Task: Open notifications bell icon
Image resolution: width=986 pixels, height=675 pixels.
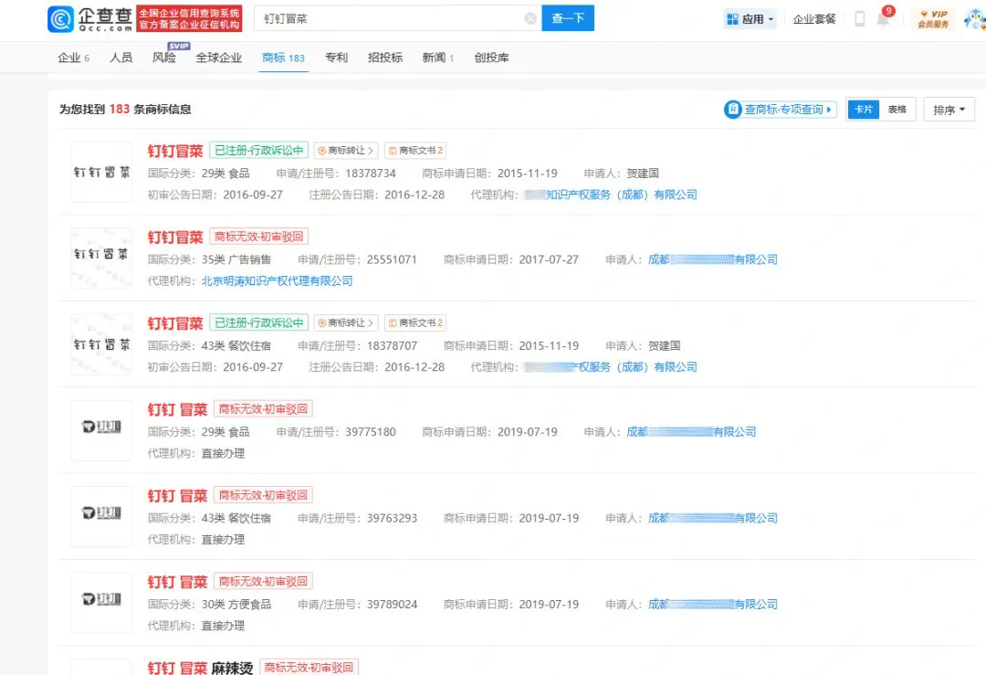Action: coord(884,19)
